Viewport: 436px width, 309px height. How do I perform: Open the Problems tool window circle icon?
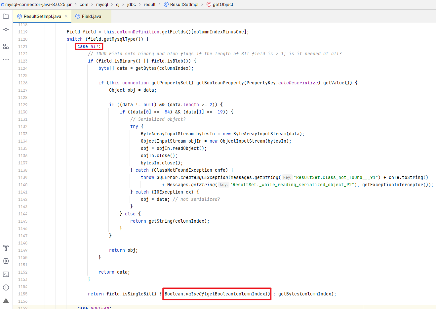click(x=6, y=287)
